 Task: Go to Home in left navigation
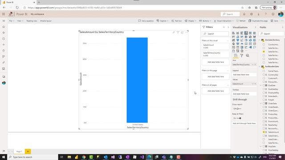[x=4, y=27]
